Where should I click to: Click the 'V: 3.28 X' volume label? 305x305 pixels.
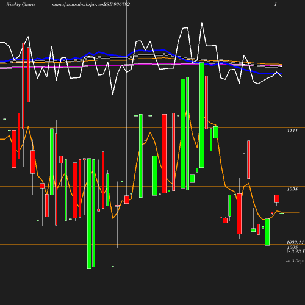pos(295,251)
